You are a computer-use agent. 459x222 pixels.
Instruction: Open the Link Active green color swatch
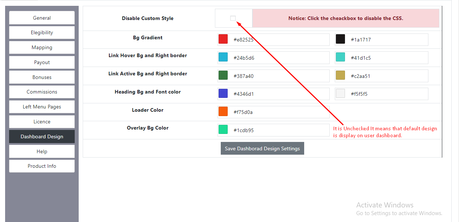click(223, 75)
